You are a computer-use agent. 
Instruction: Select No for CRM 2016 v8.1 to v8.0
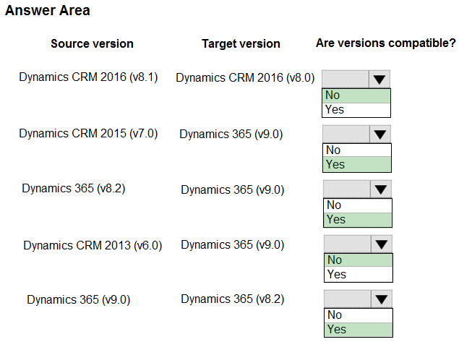click(x=356, y=95)
